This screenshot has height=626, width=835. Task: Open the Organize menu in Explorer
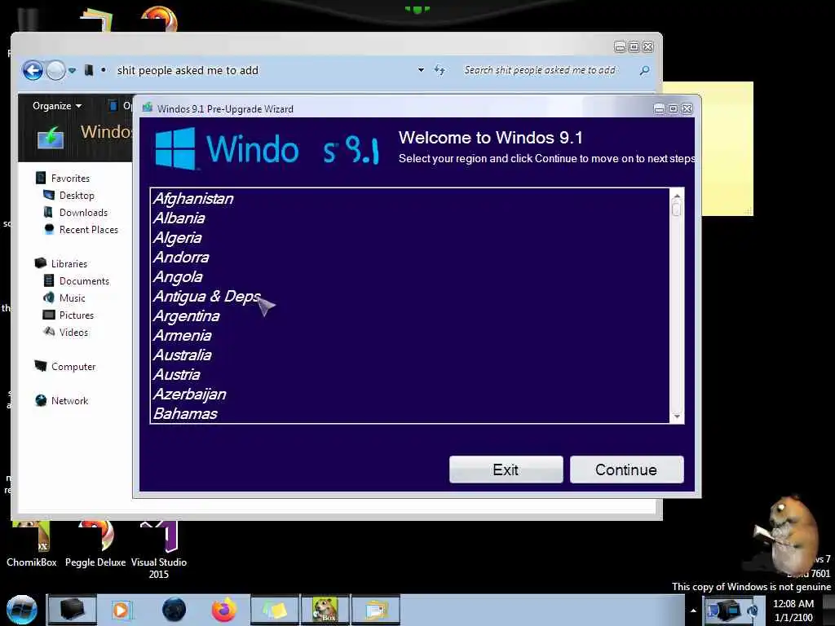pyautogui.click(x=57, y=106)
